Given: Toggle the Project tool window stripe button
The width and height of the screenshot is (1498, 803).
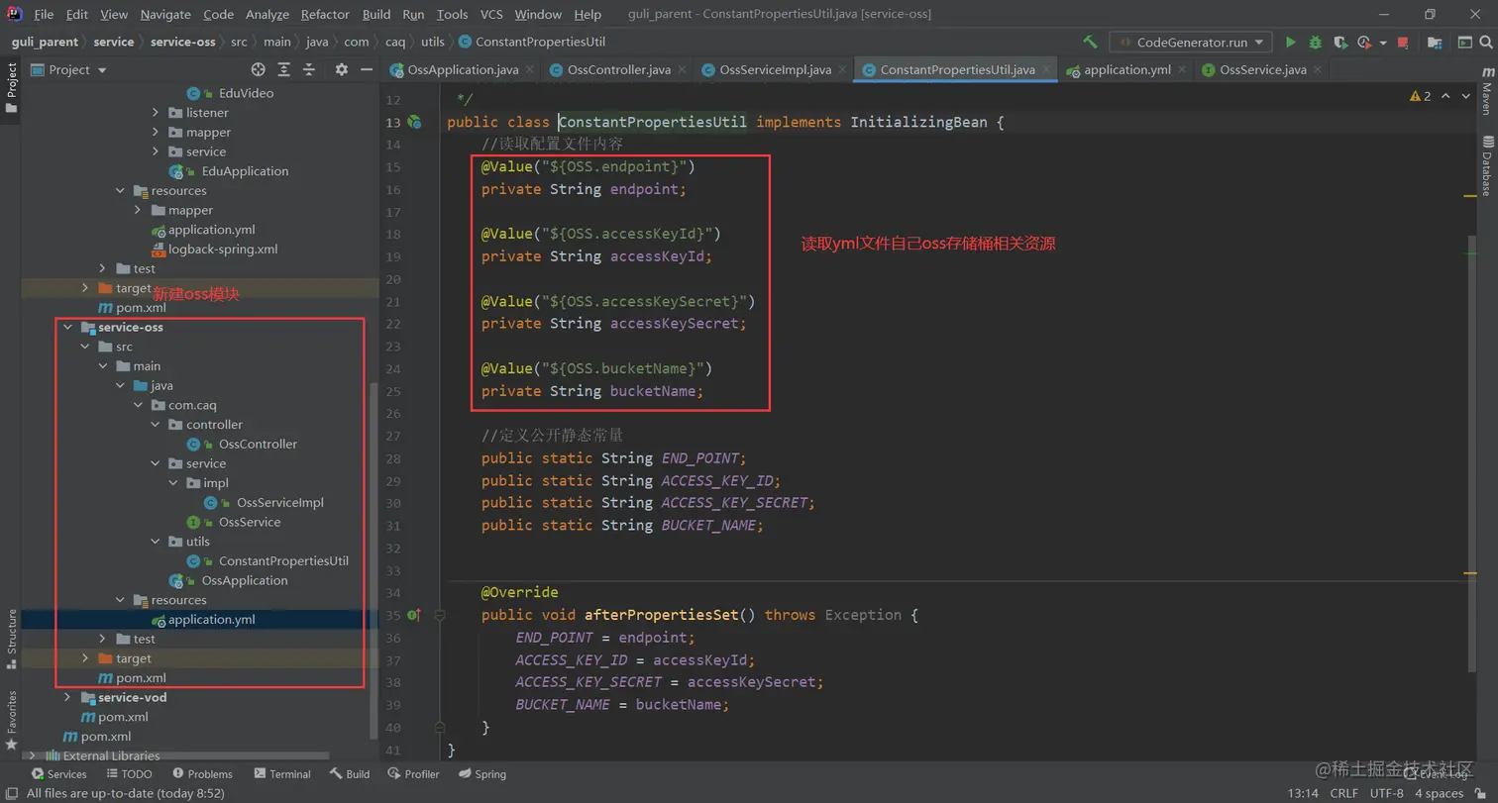Looking at the screenshot, I should click(x=12, y=87).
